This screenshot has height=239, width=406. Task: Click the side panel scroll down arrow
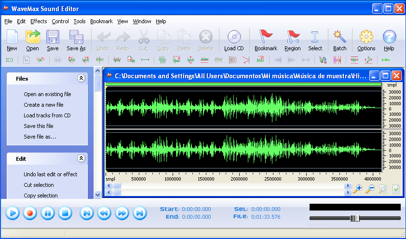(97, 195)
